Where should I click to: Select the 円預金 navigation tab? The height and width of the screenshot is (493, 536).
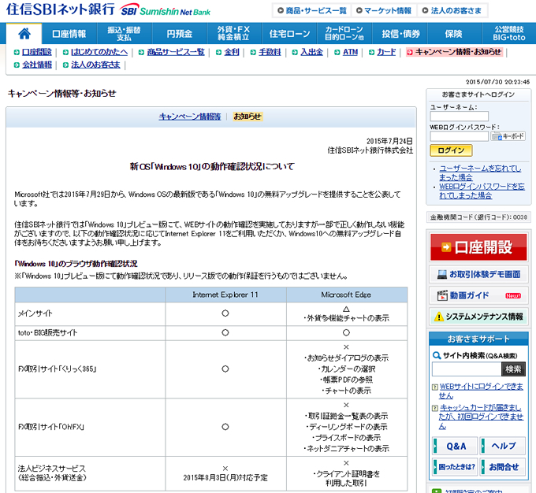click(180, 34)
